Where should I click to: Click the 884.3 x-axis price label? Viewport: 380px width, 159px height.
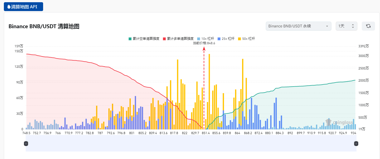point(280,133)
